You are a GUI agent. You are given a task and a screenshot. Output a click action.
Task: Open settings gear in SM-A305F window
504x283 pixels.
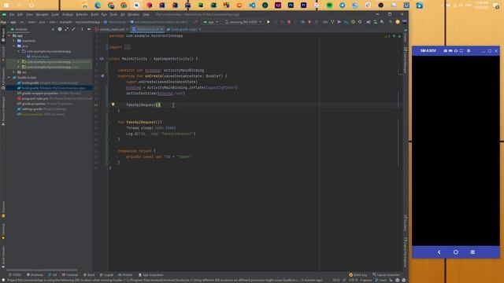pos(469,50)
